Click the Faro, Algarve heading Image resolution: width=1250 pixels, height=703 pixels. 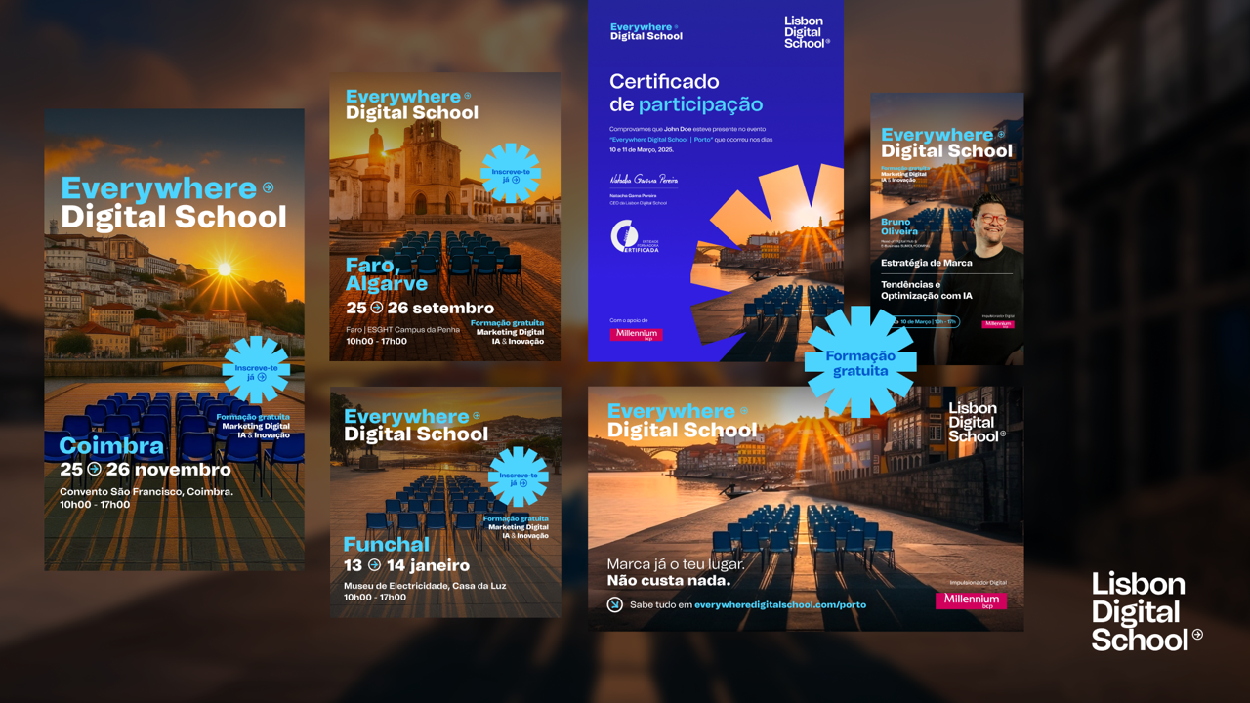387,274
